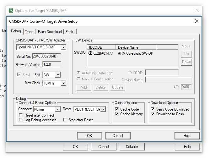Click Help in the Driver Setup dialog
This screenshot has height=158, width=210.
point(187,136)
